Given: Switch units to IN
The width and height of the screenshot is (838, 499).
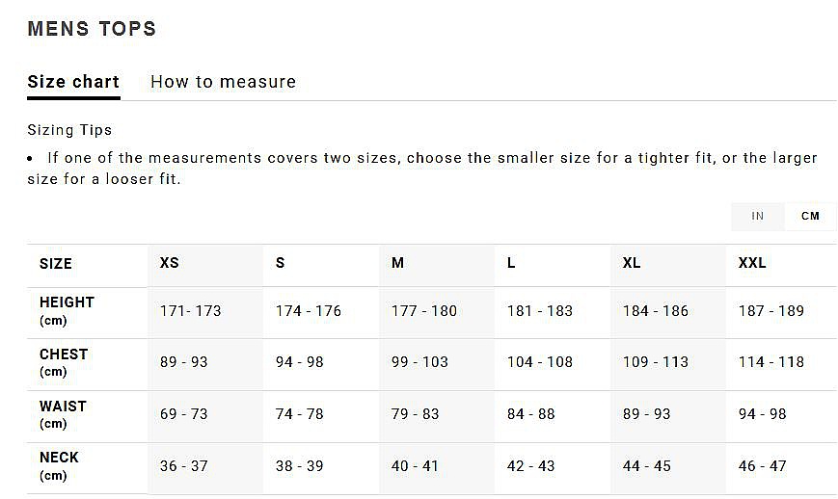Looking at the screenshot, I should pos(757,216).
